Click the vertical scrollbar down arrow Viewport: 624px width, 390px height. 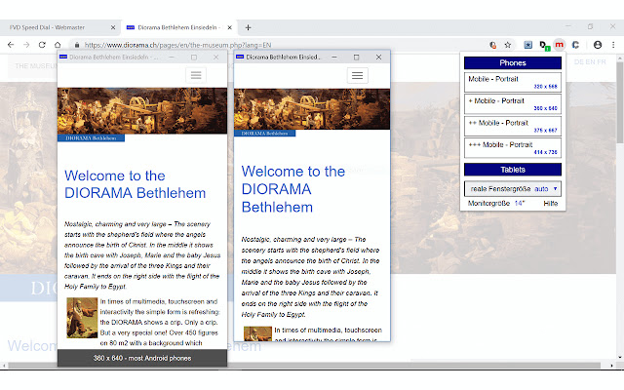point(620,357)
